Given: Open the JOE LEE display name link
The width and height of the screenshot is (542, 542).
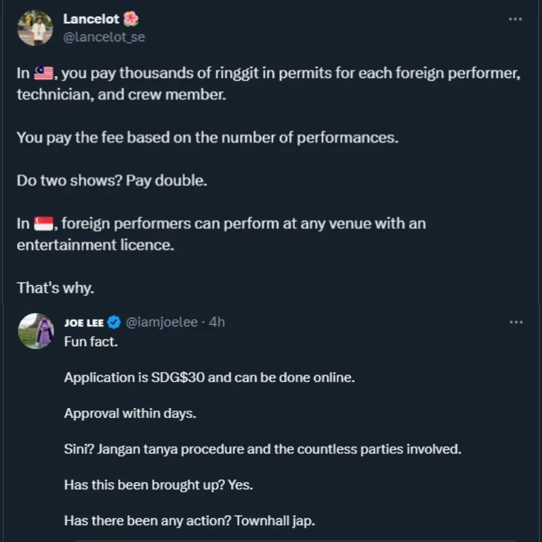Looking at the screenshot, I should click(x=84, y=322).
